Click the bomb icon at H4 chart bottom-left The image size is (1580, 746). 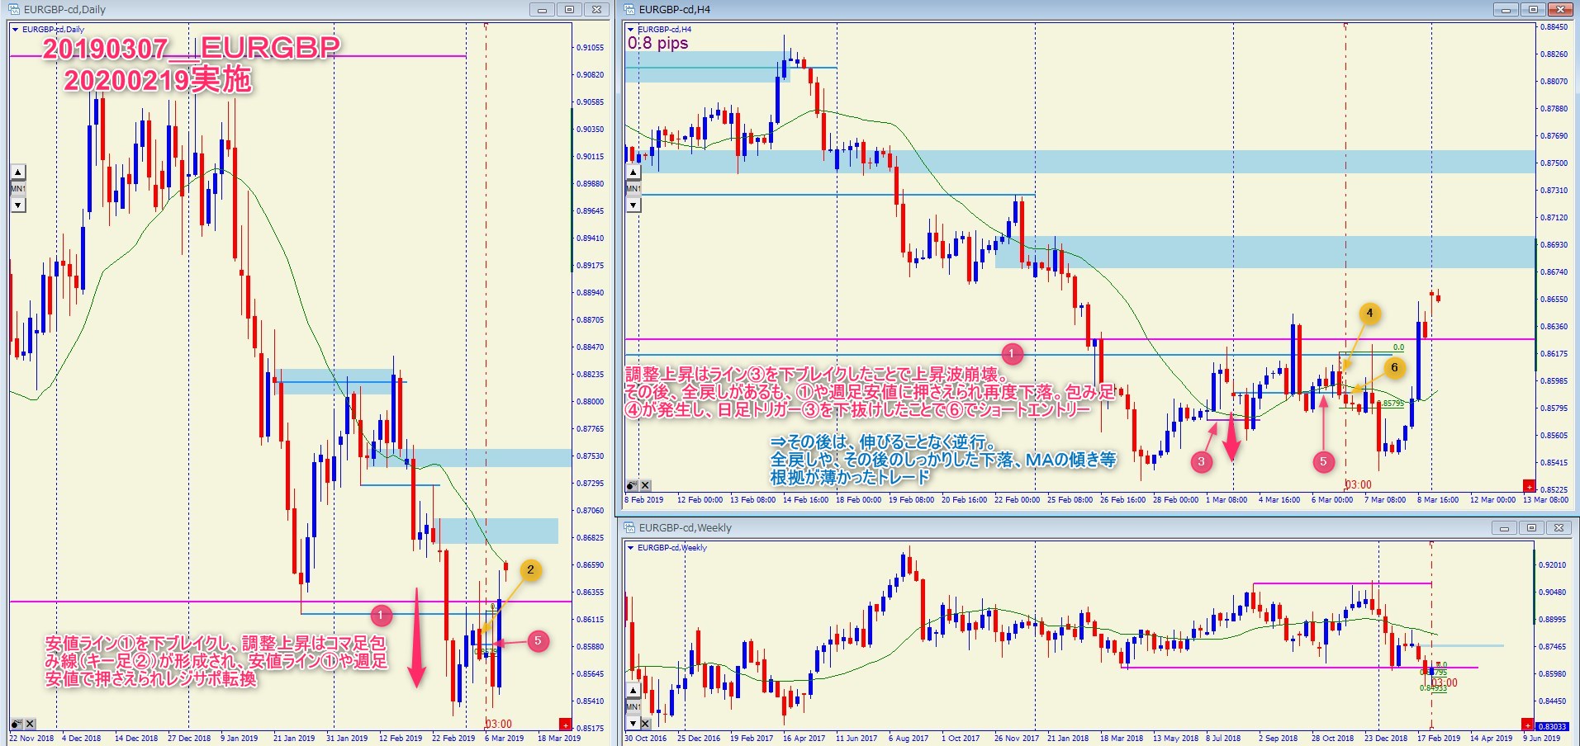point(631,485)
